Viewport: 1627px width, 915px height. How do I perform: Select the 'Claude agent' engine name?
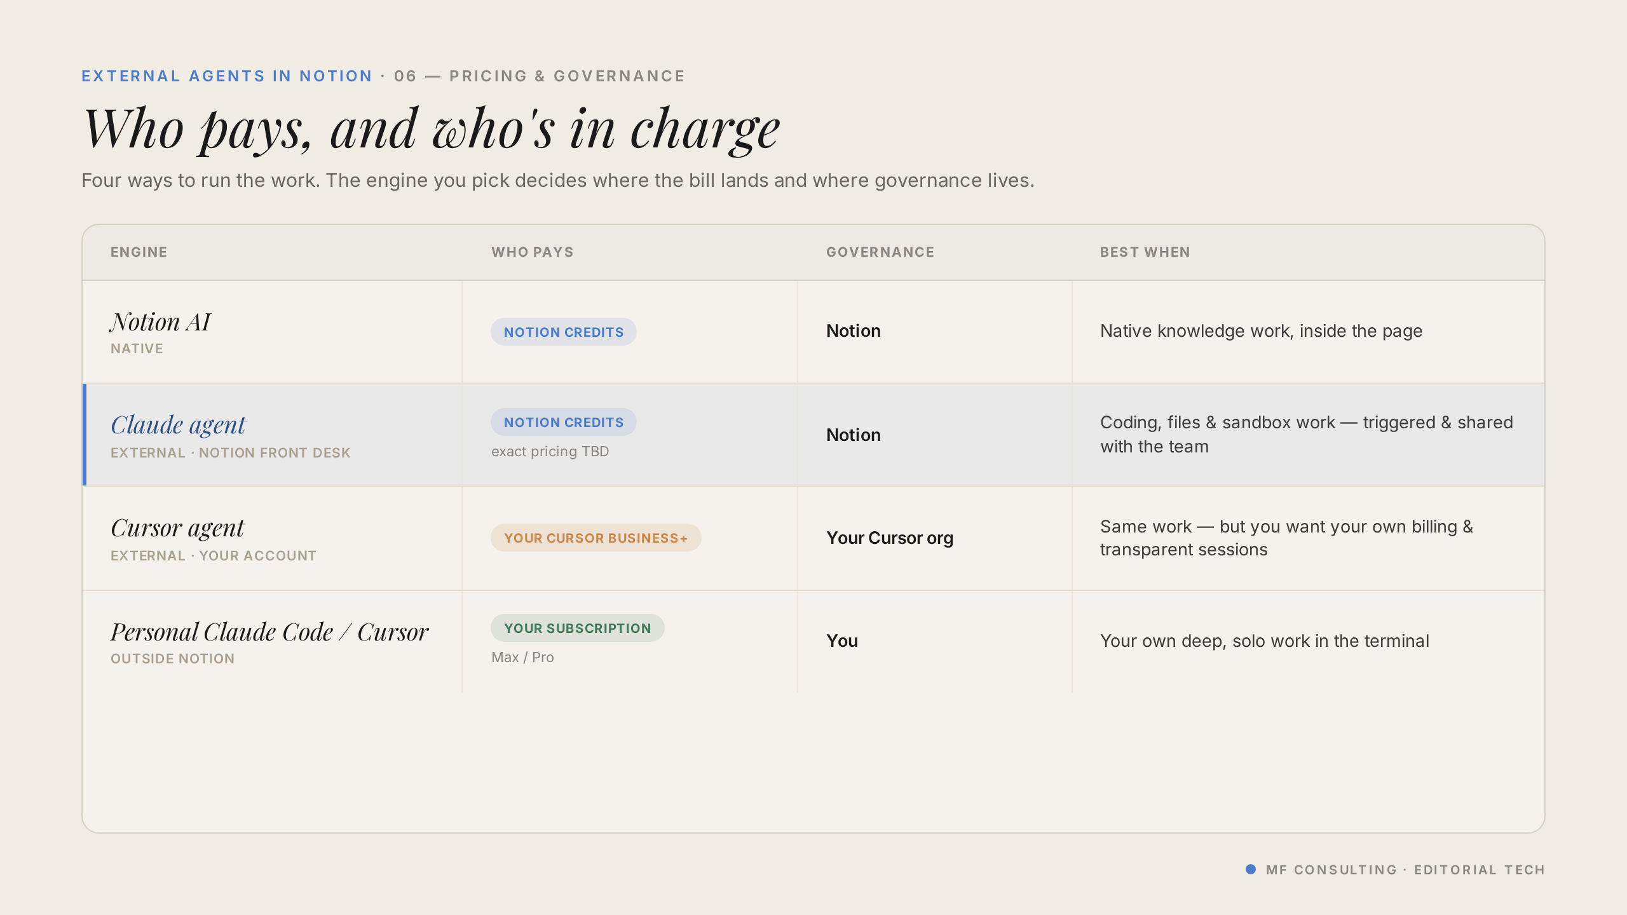[178, 425]
